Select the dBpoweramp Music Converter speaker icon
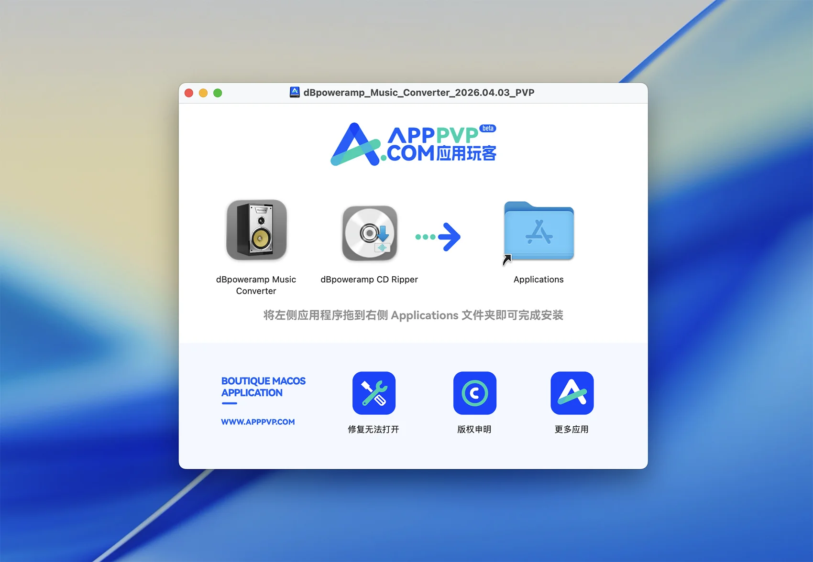The height and width of the screenshot is (562, 813). pos(256,230)
